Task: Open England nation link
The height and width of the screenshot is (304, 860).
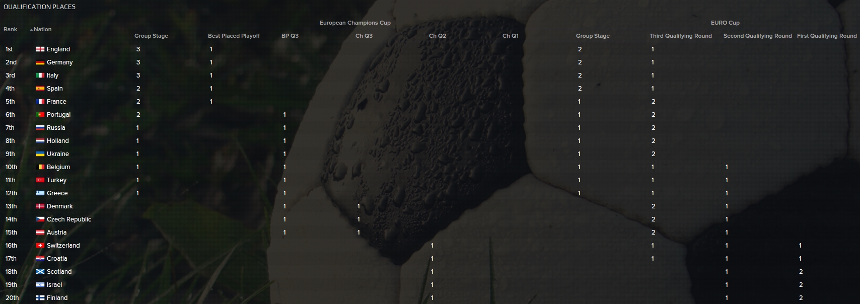Action: tap(58, 49)
